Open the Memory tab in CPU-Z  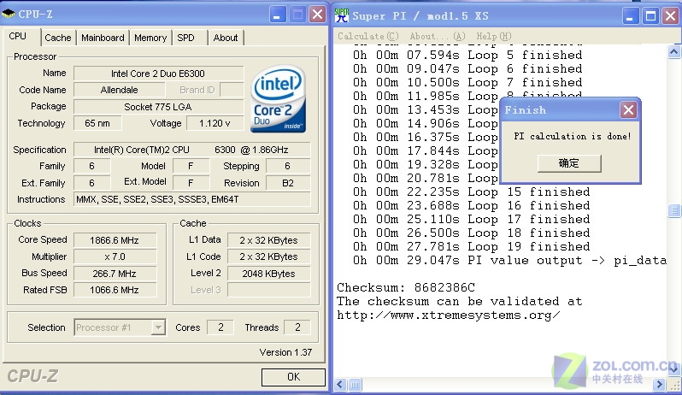(150, 38)
